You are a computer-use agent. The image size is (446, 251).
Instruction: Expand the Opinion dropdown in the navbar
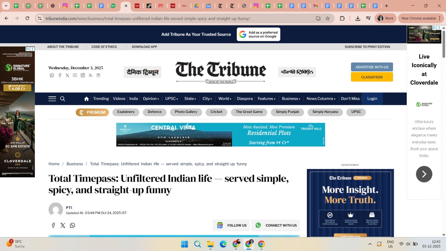[151, 99]
